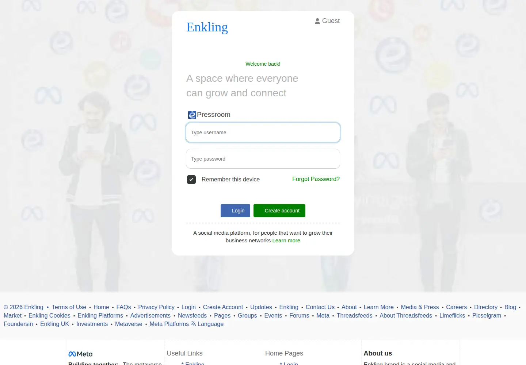
Task: Open the Forgot Password? link
Action: tap(316, 179)
